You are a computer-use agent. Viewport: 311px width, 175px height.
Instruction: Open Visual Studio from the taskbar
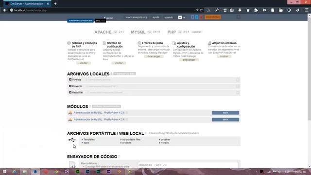(x=67, y=172)
